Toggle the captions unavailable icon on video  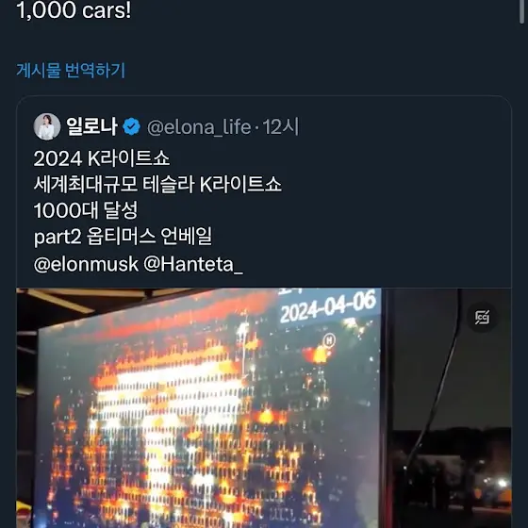click(482, 317)
